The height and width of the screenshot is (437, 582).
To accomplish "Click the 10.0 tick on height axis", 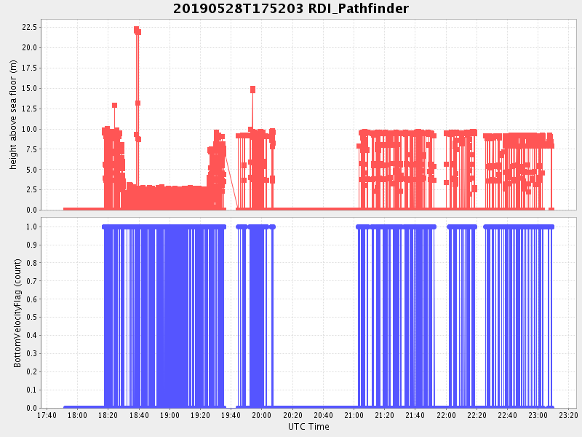I will [29, 129].
